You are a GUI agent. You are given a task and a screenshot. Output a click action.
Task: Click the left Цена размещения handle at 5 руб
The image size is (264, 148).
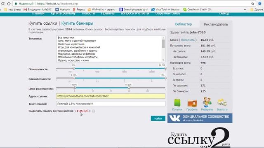75,88
